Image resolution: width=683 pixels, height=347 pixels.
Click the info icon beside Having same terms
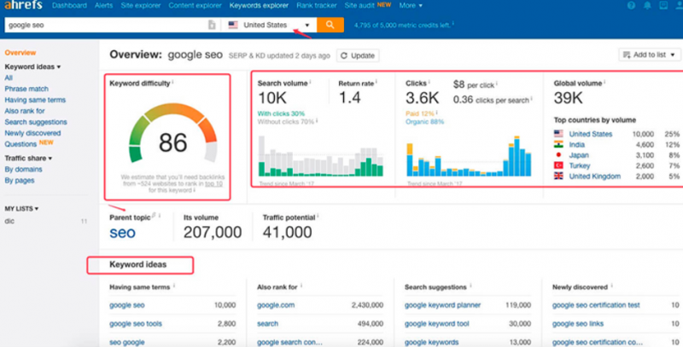(174, 286)
